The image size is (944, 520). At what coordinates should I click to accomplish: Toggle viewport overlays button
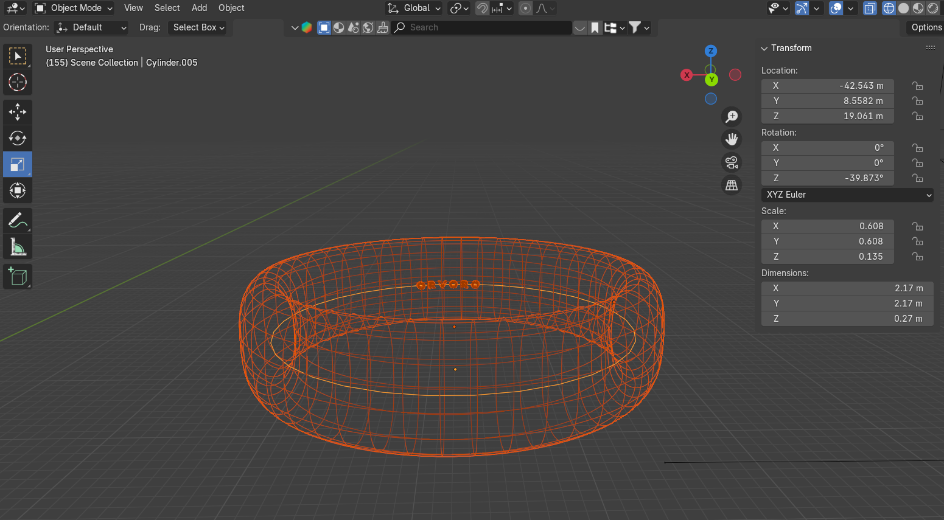tap(836, 8)
